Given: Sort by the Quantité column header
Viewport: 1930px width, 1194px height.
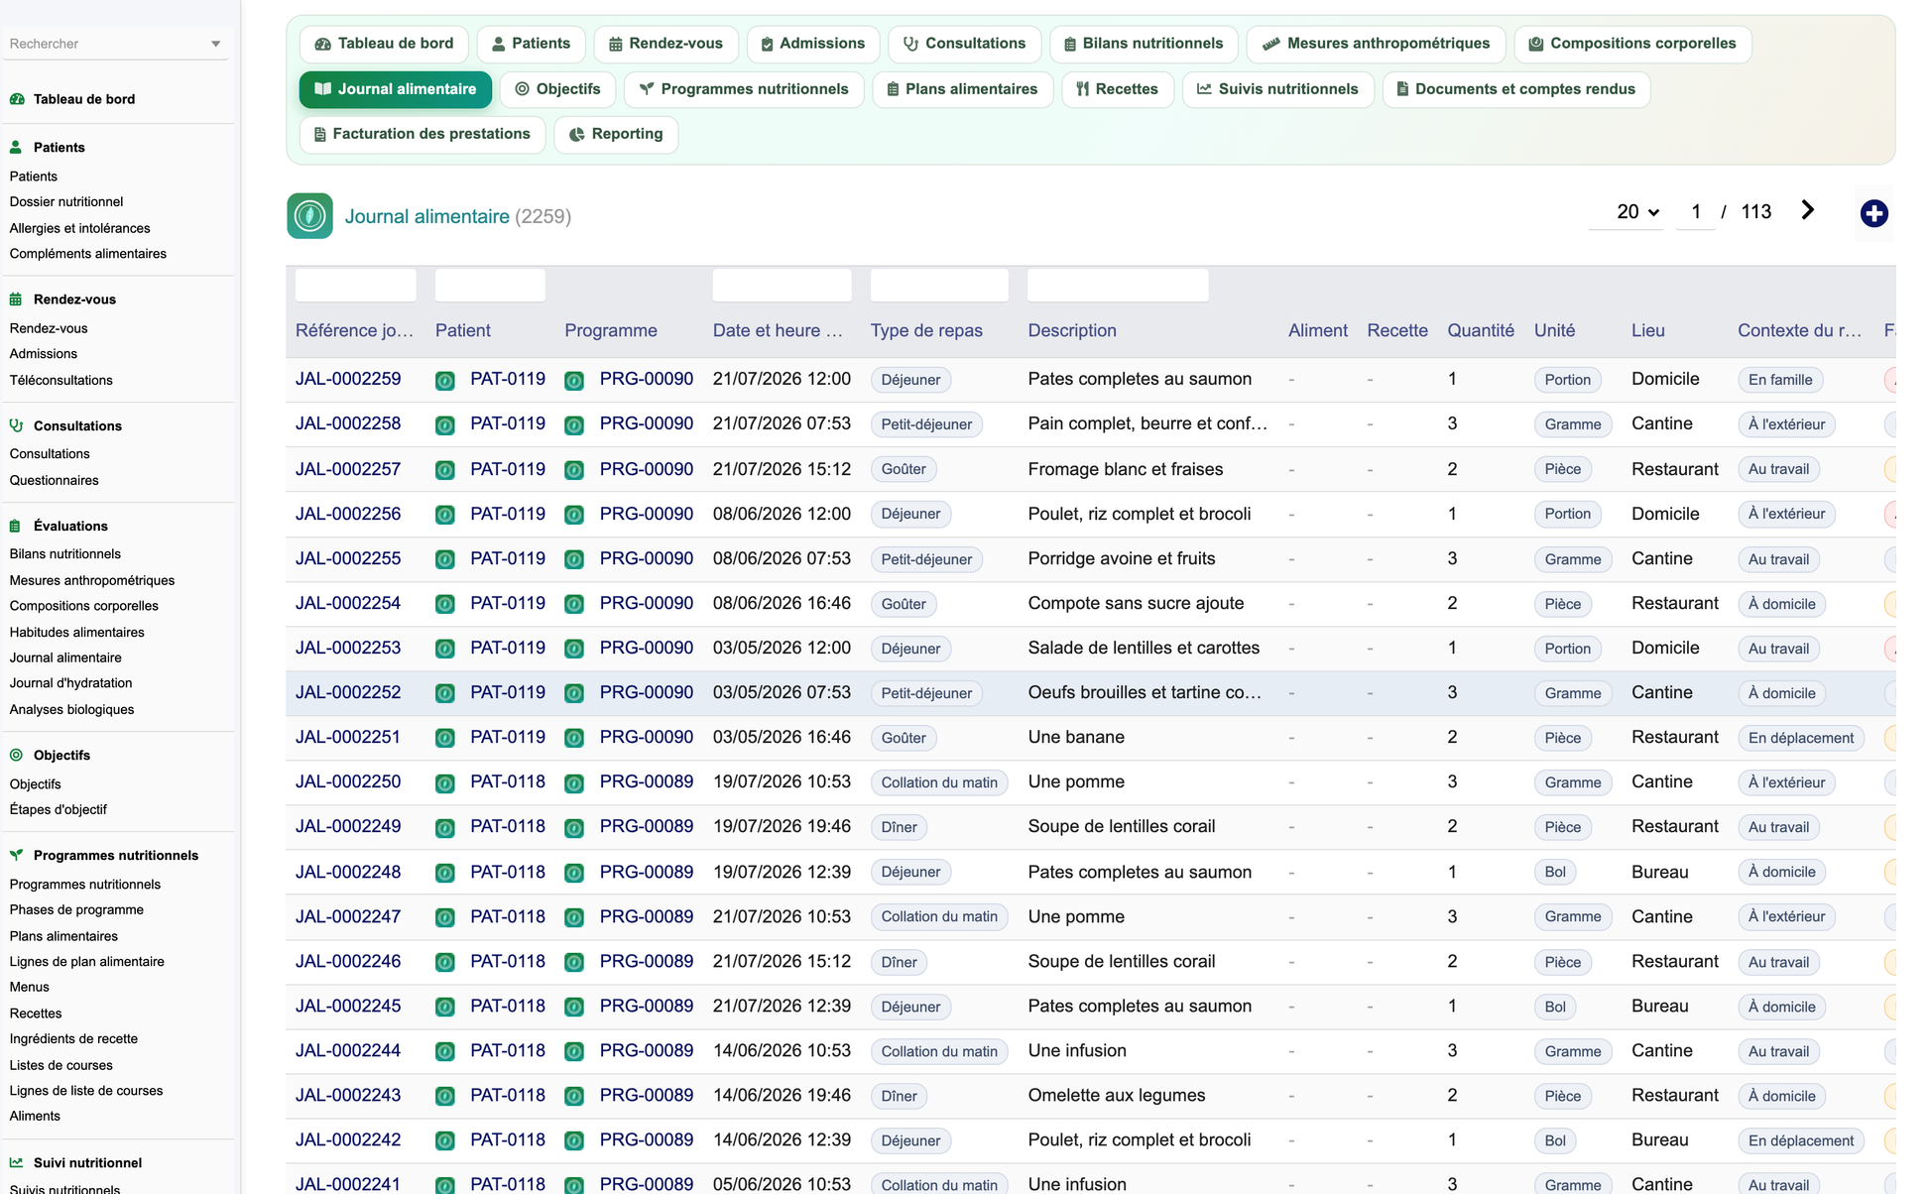Looking at the screenshot, I should click(x=1481, y=330).
